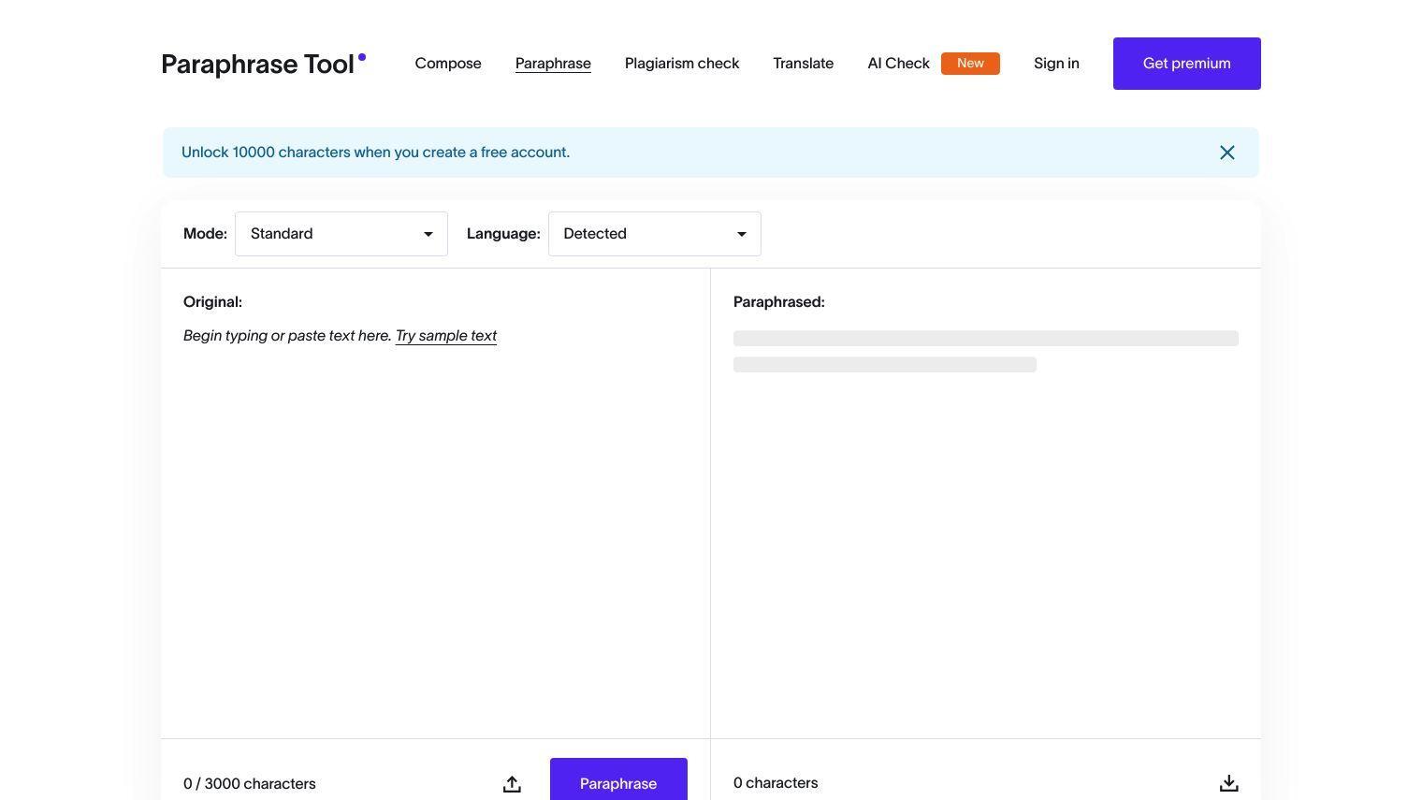The height and width of the screenshot is (800, 1422).
Task: Click the Sign in link
Action: (x=1056, y=64)
